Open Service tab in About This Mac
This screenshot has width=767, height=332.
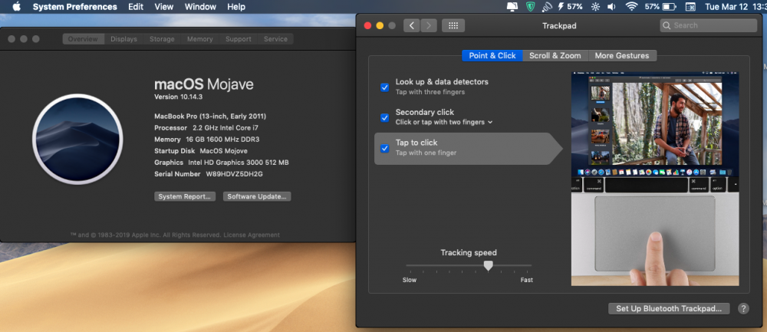click(275, 39)
